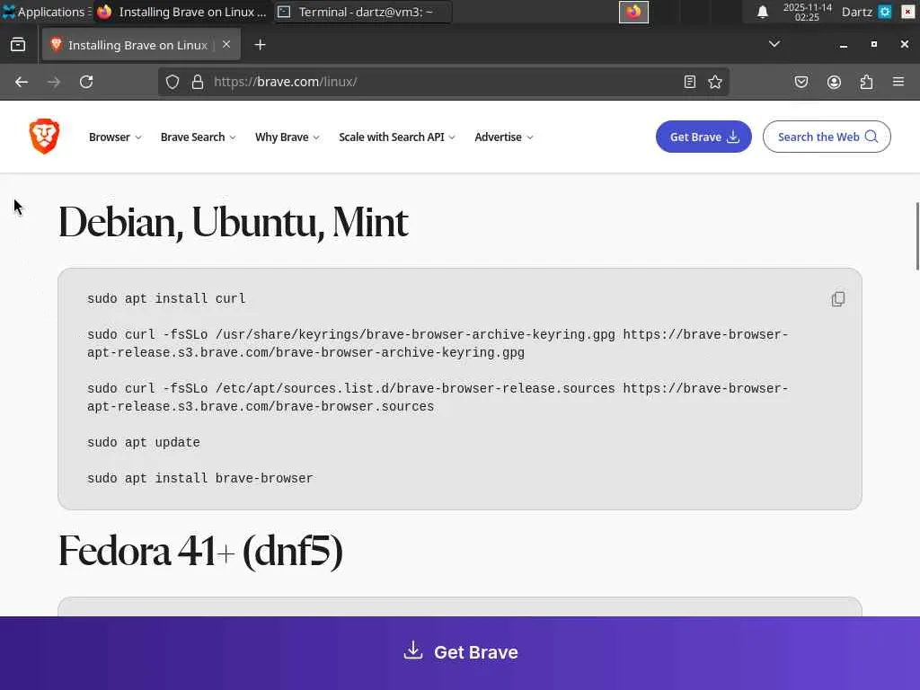Bookmark this page with the star

(x=714, y=82)
